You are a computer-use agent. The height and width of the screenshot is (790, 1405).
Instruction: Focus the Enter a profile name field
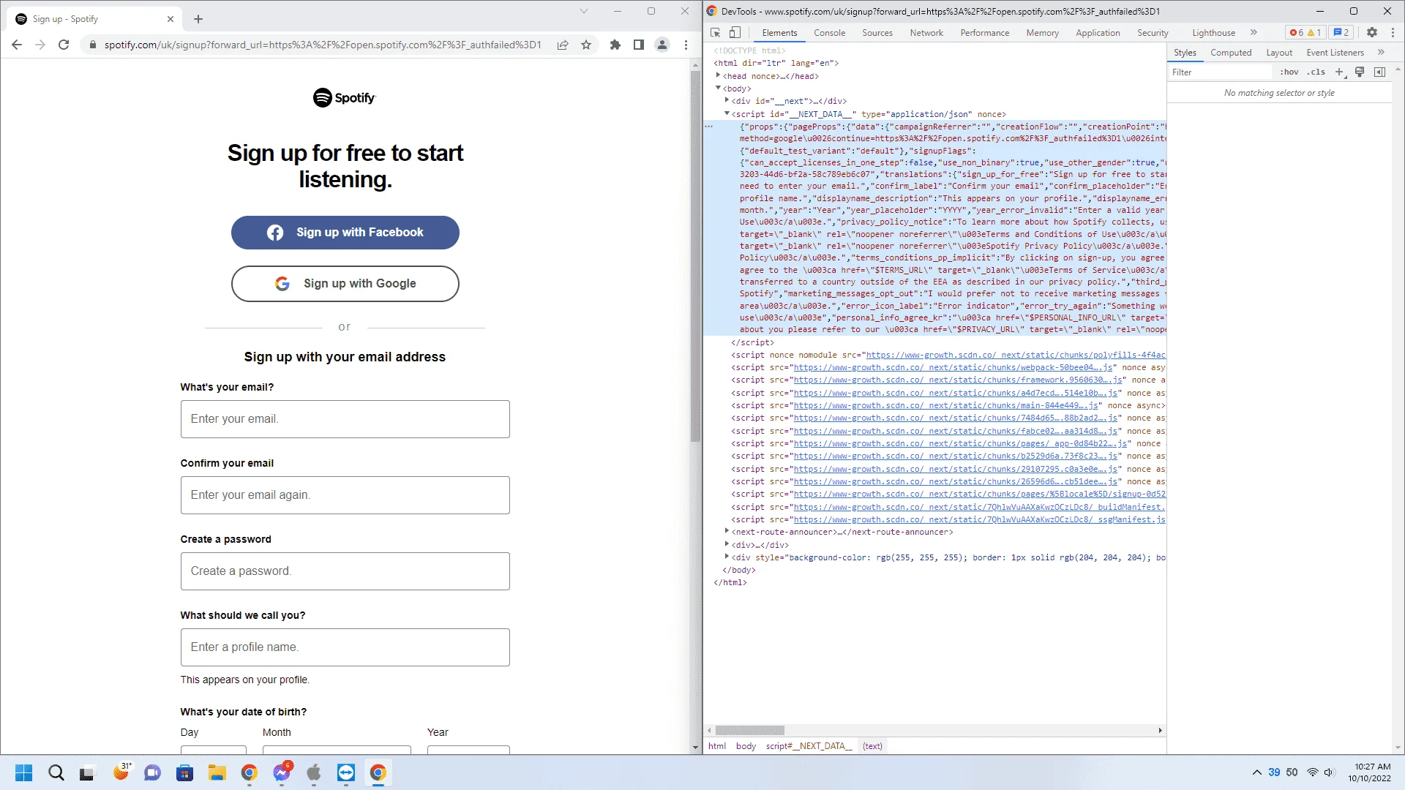(x=345, y=647)
